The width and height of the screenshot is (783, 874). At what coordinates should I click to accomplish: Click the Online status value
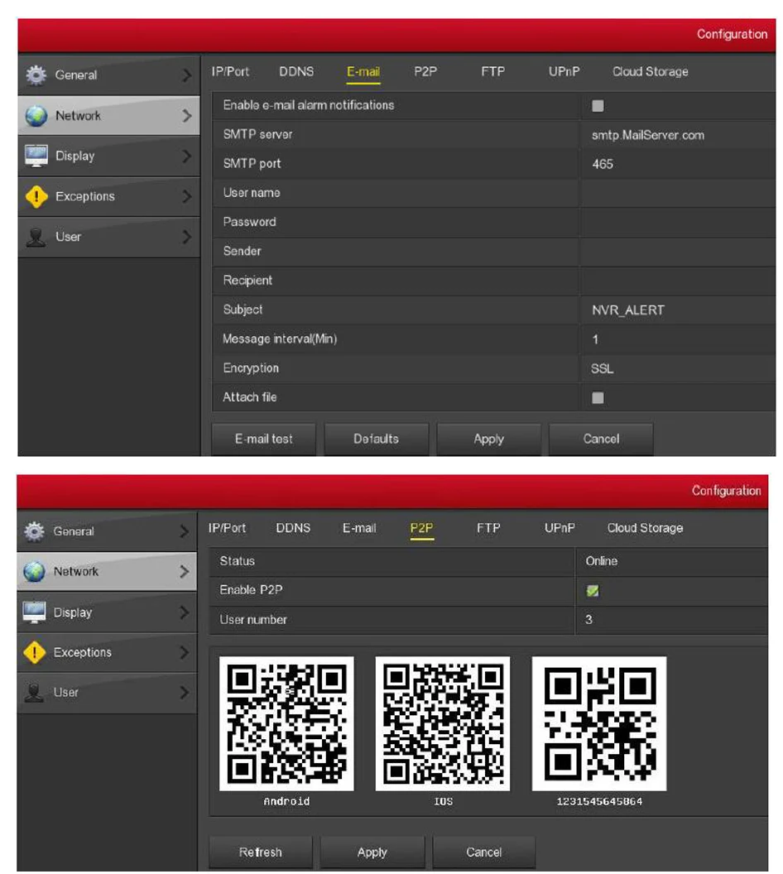click(602, 561)
